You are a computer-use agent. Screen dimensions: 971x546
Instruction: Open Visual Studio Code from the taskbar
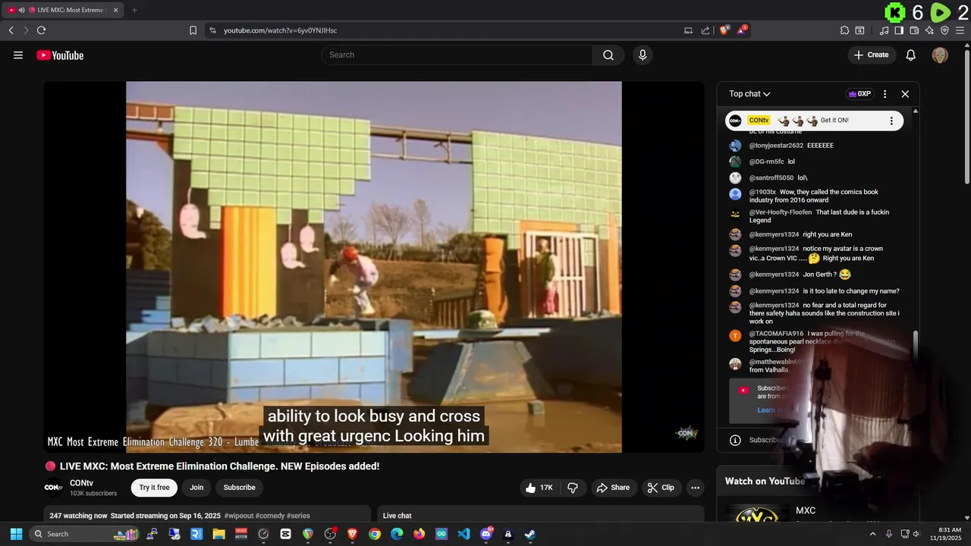click(x=464, y=534)
